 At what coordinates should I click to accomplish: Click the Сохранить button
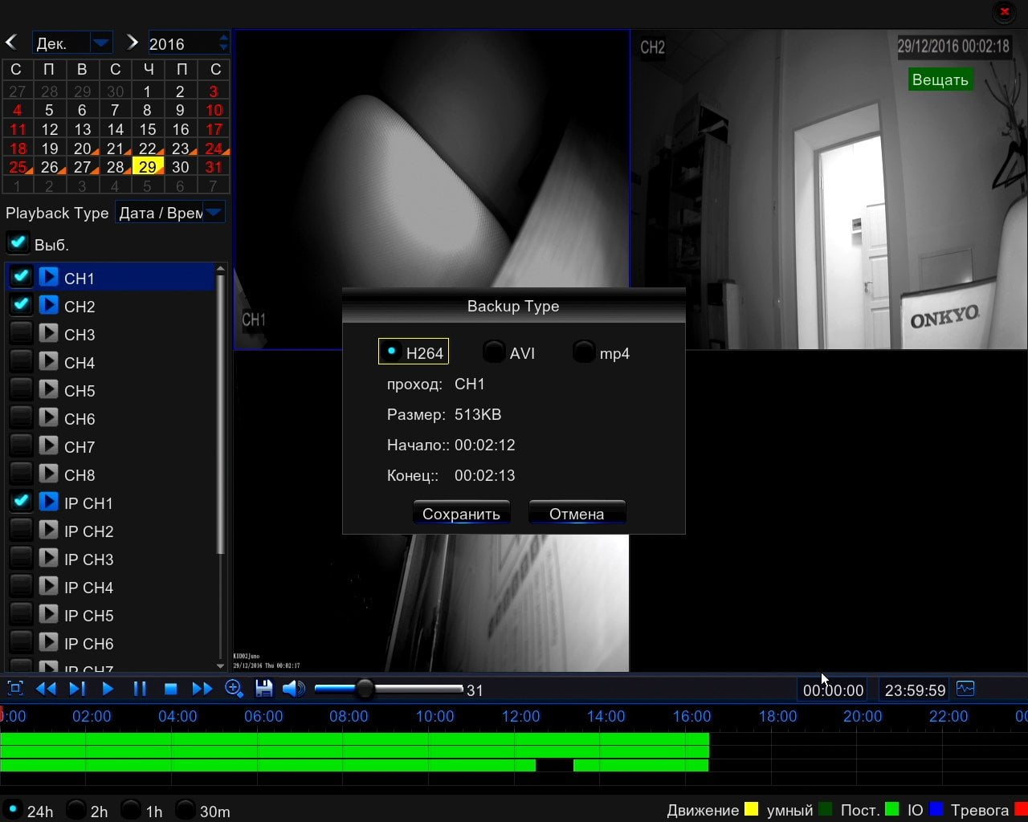(x=461, y=514)
